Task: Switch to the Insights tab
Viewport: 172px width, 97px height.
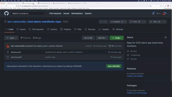Action: point(104,29)
